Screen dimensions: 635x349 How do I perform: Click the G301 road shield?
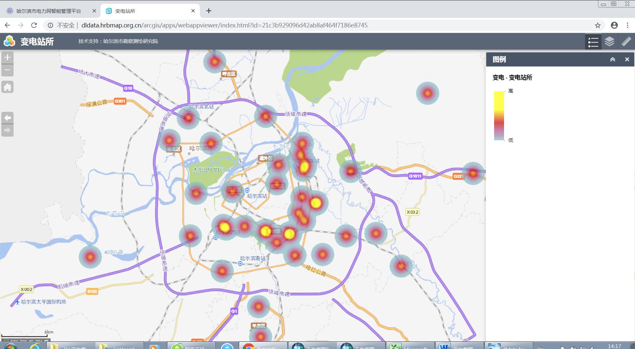[x=120, y=101]
